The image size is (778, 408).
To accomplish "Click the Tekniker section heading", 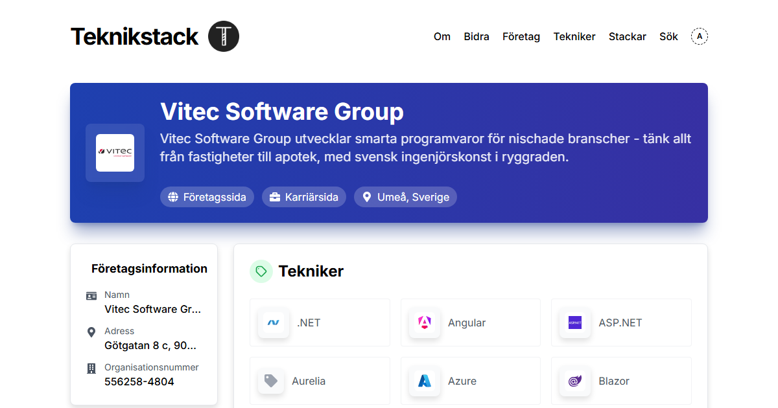I will coord(311,271).
